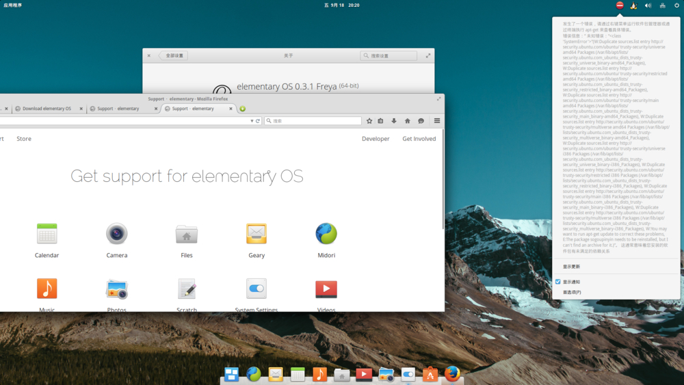
Task: Open the System Settings support icon on the page
Action: point(256,289)
